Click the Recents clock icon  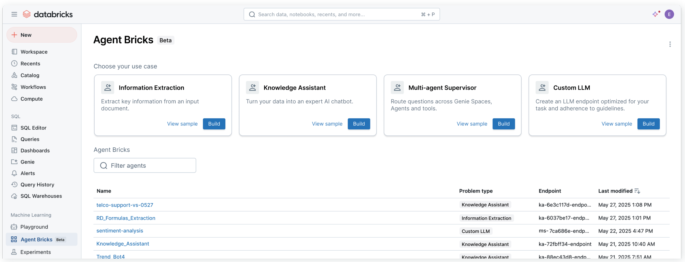point(14,63)
